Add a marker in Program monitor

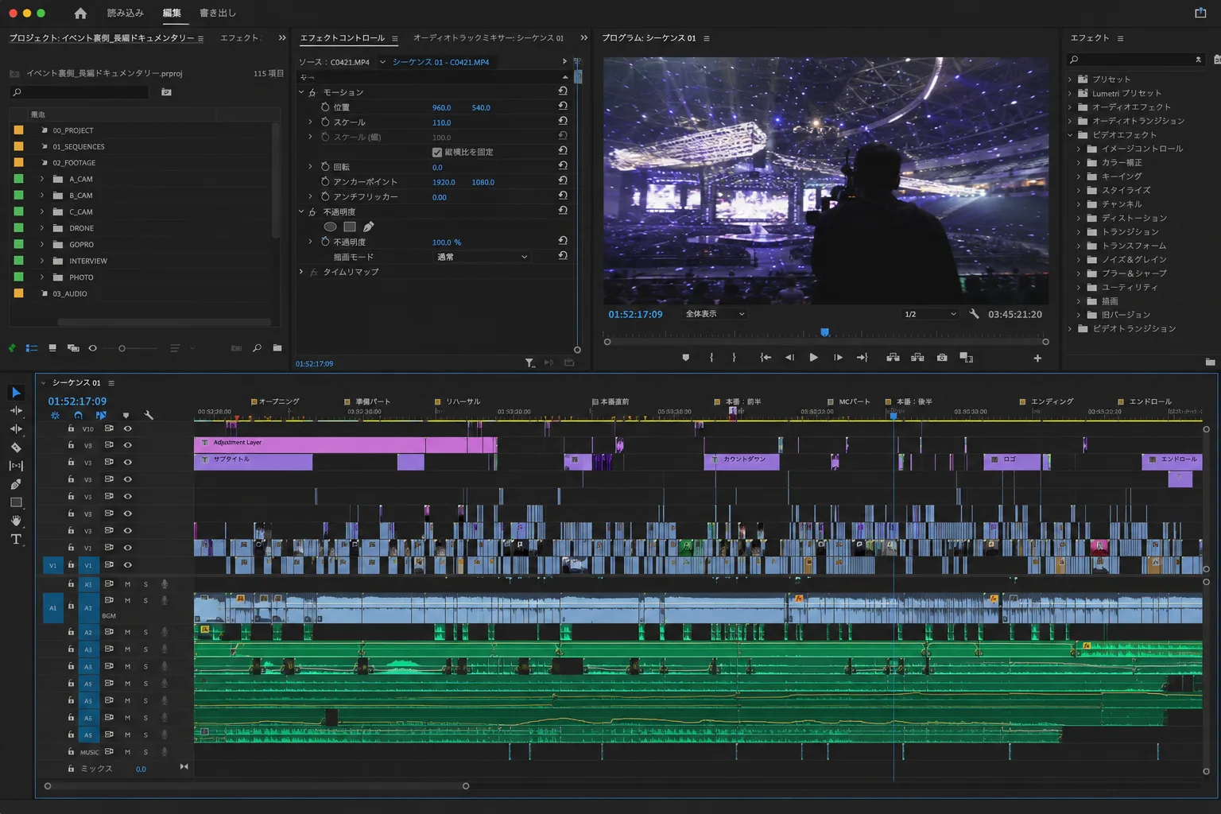(x=685, y=358)
